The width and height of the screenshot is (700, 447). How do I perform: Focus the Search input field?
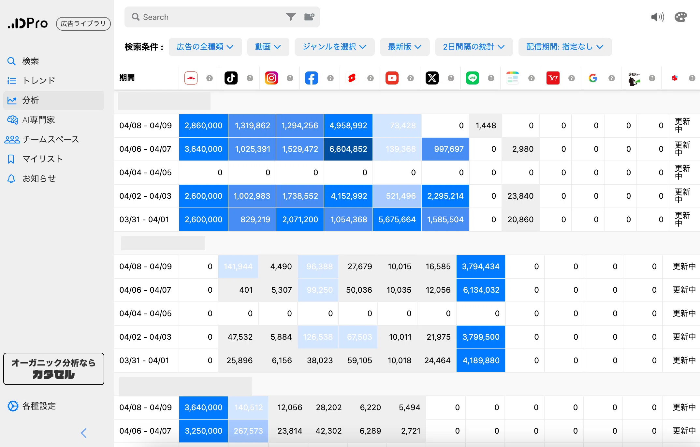click(212, 17)
